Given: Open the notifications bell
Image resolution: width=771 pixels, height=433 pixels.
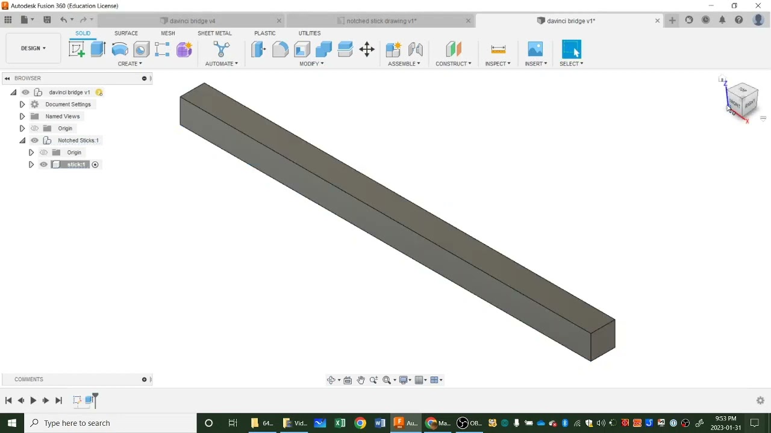Looking at the screenshot, I should click(x=722, y=20).
